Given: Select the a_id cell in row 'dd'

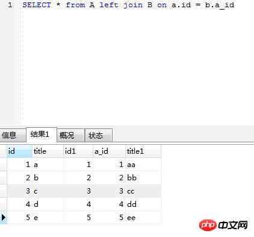Looking at the screenshot, I should pyautogui.click(x=109, y=204).
